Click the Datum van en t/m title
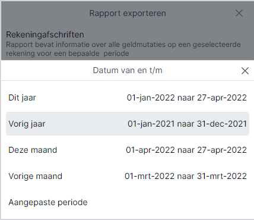The width and height of the screenshot is (254, 220). pos(128,70)
